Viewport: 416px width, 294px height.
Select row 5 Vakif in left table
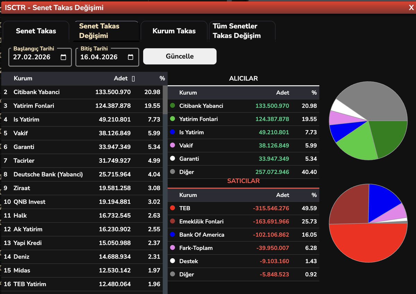[82, 133]
